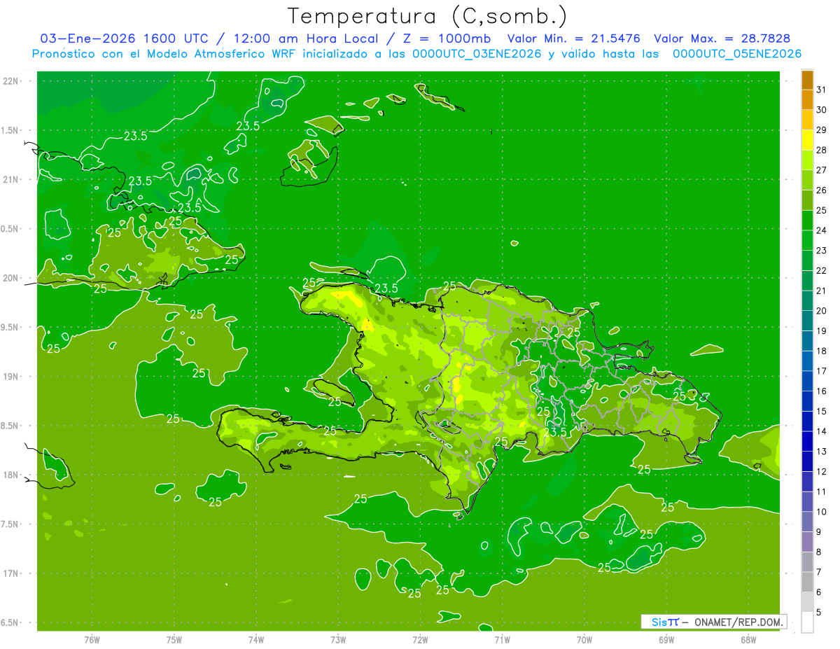840x649 pixels.
Task: Click the "28" value on the color scale
Action: coord(822,150)
